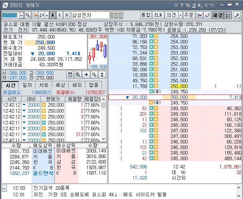Click the news ticker scroll down arrow at right

(x=239, y=196)
